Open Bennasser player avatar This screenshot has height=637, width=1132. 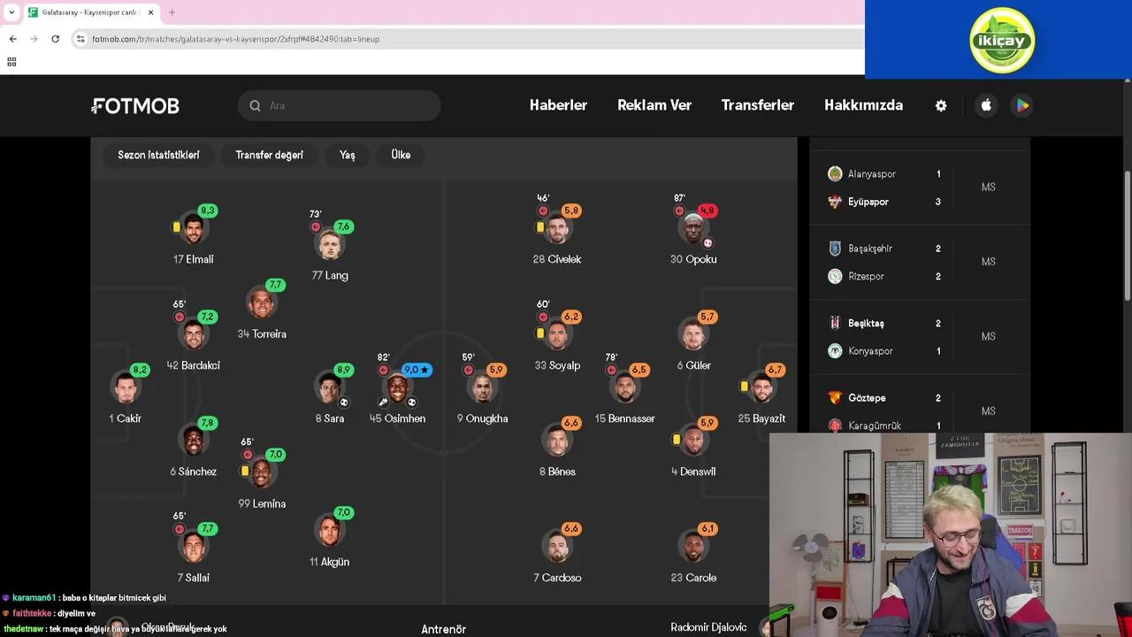coord(625,388)
